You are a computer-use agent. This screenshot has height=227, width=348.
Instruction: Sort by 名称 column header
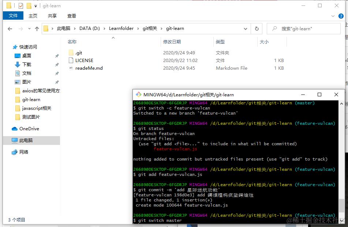(x=72, y=42)
